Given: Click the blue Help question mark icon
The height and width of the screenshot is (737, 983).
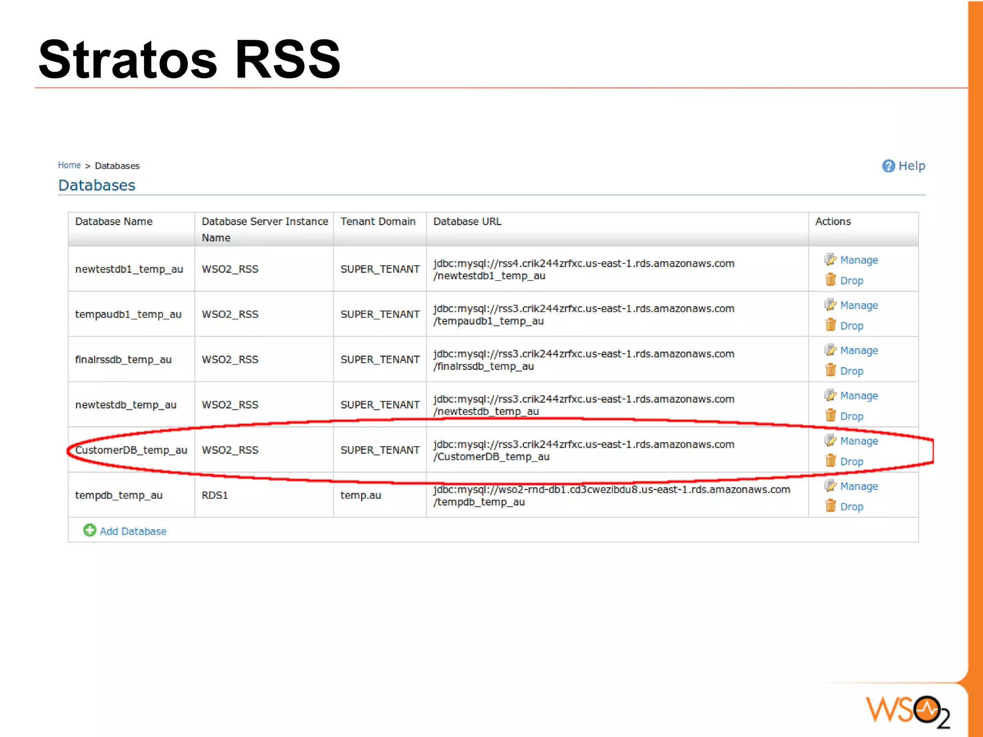Looking at the screenshot, I should [888, 166].
